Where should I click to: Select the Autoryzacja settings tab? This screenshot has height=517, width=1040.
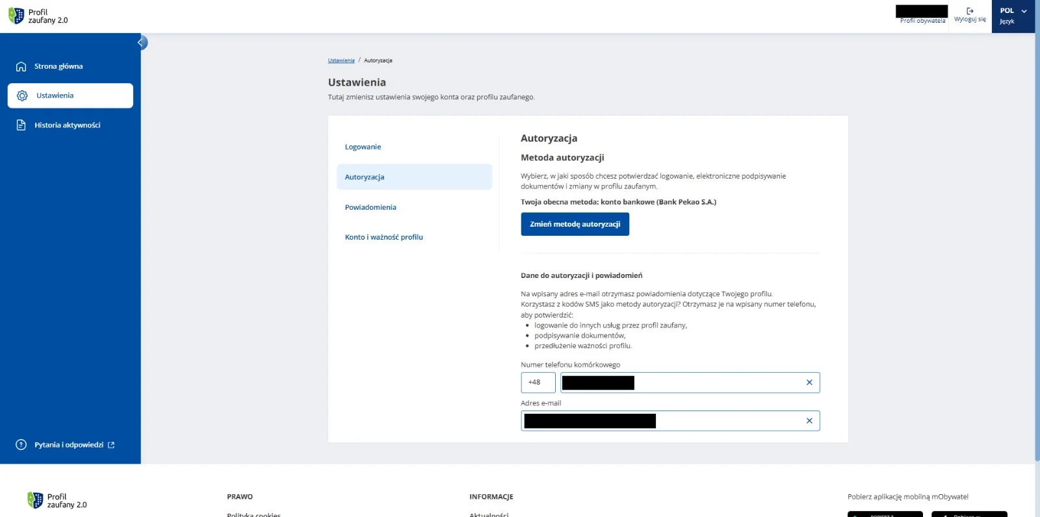(414, 177)
